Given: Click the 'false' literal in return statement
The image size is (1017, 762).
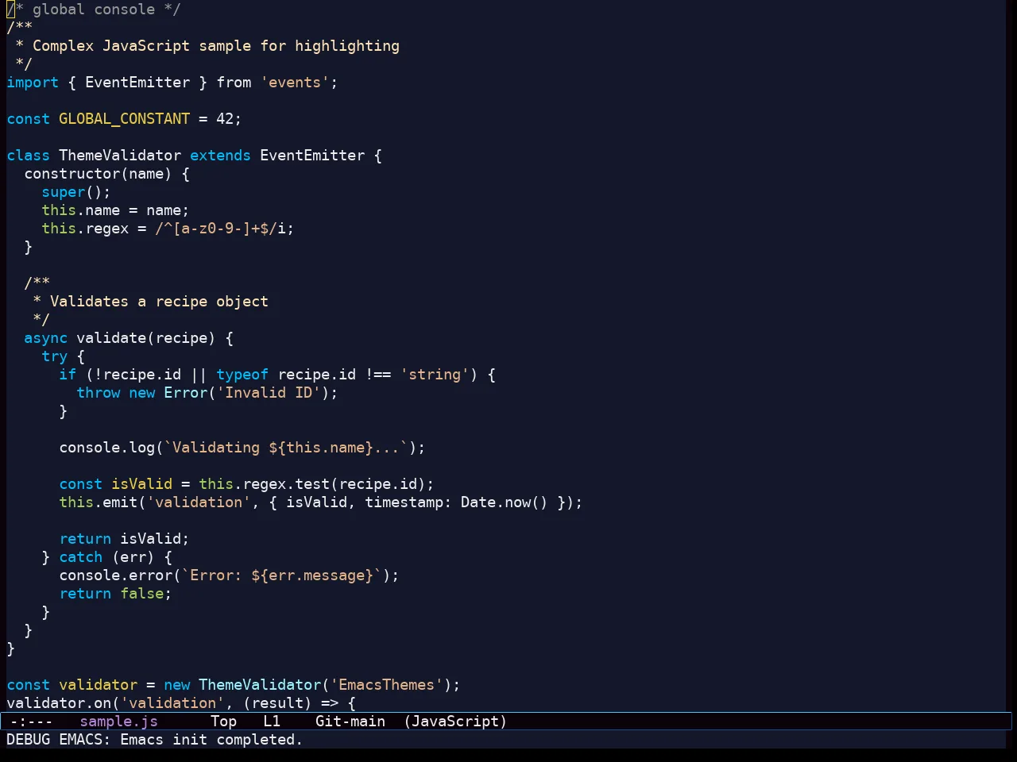Looking at the screenshot, I should pos(142,594).
